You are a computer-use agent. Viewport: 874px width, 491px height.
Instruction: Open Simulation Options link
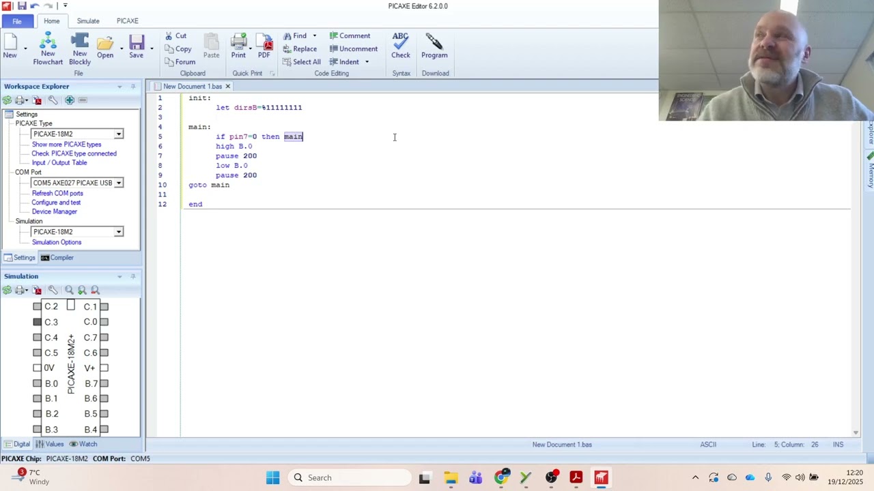coord(57,242)
